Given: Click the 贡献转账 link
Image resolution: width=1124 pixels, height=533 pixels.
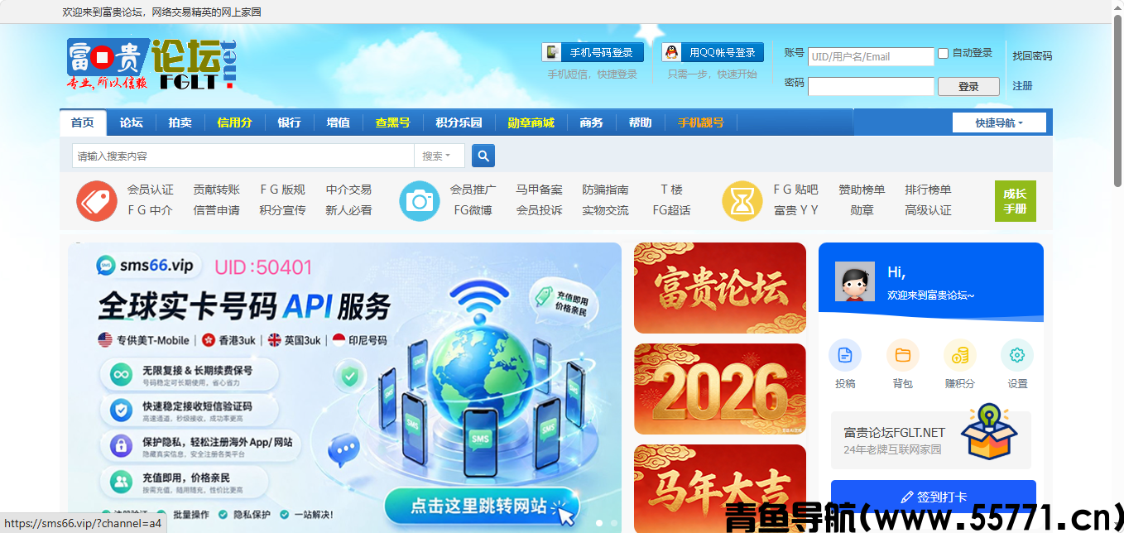Looking at the screenshot, I should [x=216, y=190].
